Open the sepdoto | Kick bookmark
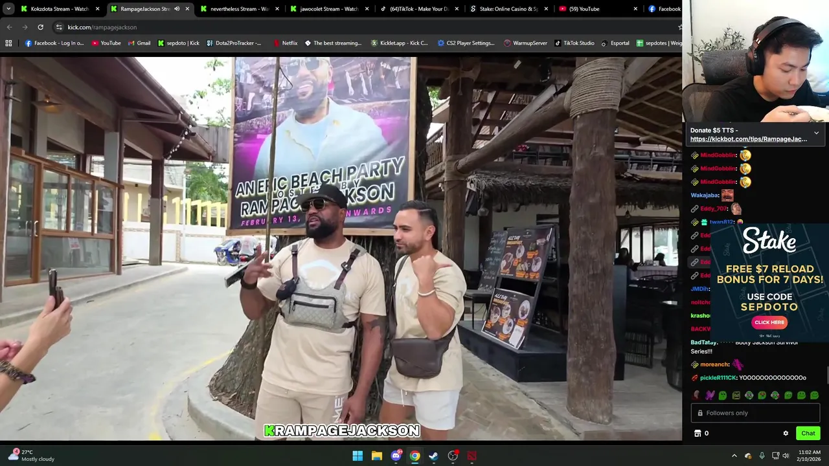 179,43
